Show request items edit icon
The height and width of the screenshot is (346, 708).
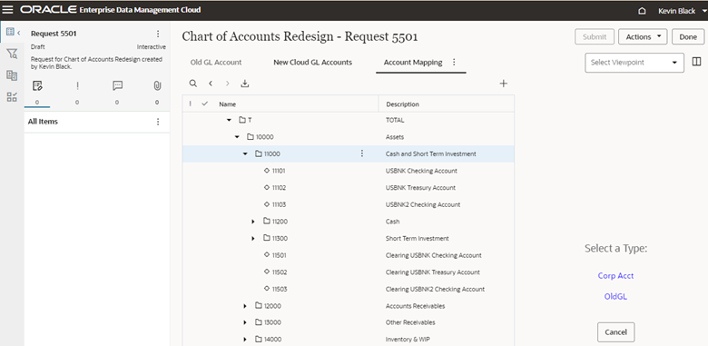click(37, 86)
